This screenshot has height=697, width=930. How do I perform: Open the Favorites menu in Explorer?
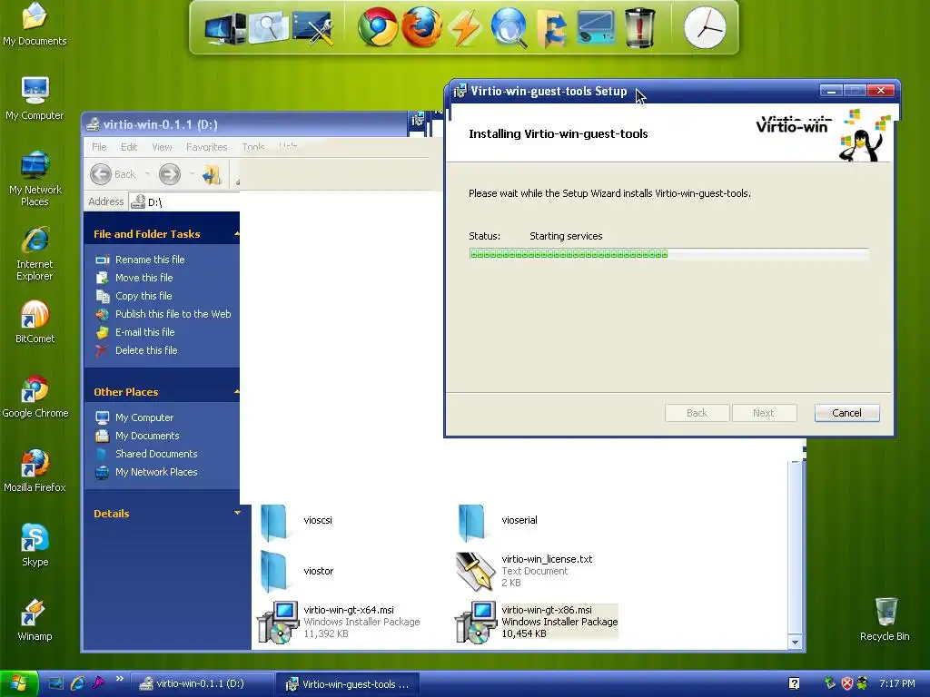(206, 147)
